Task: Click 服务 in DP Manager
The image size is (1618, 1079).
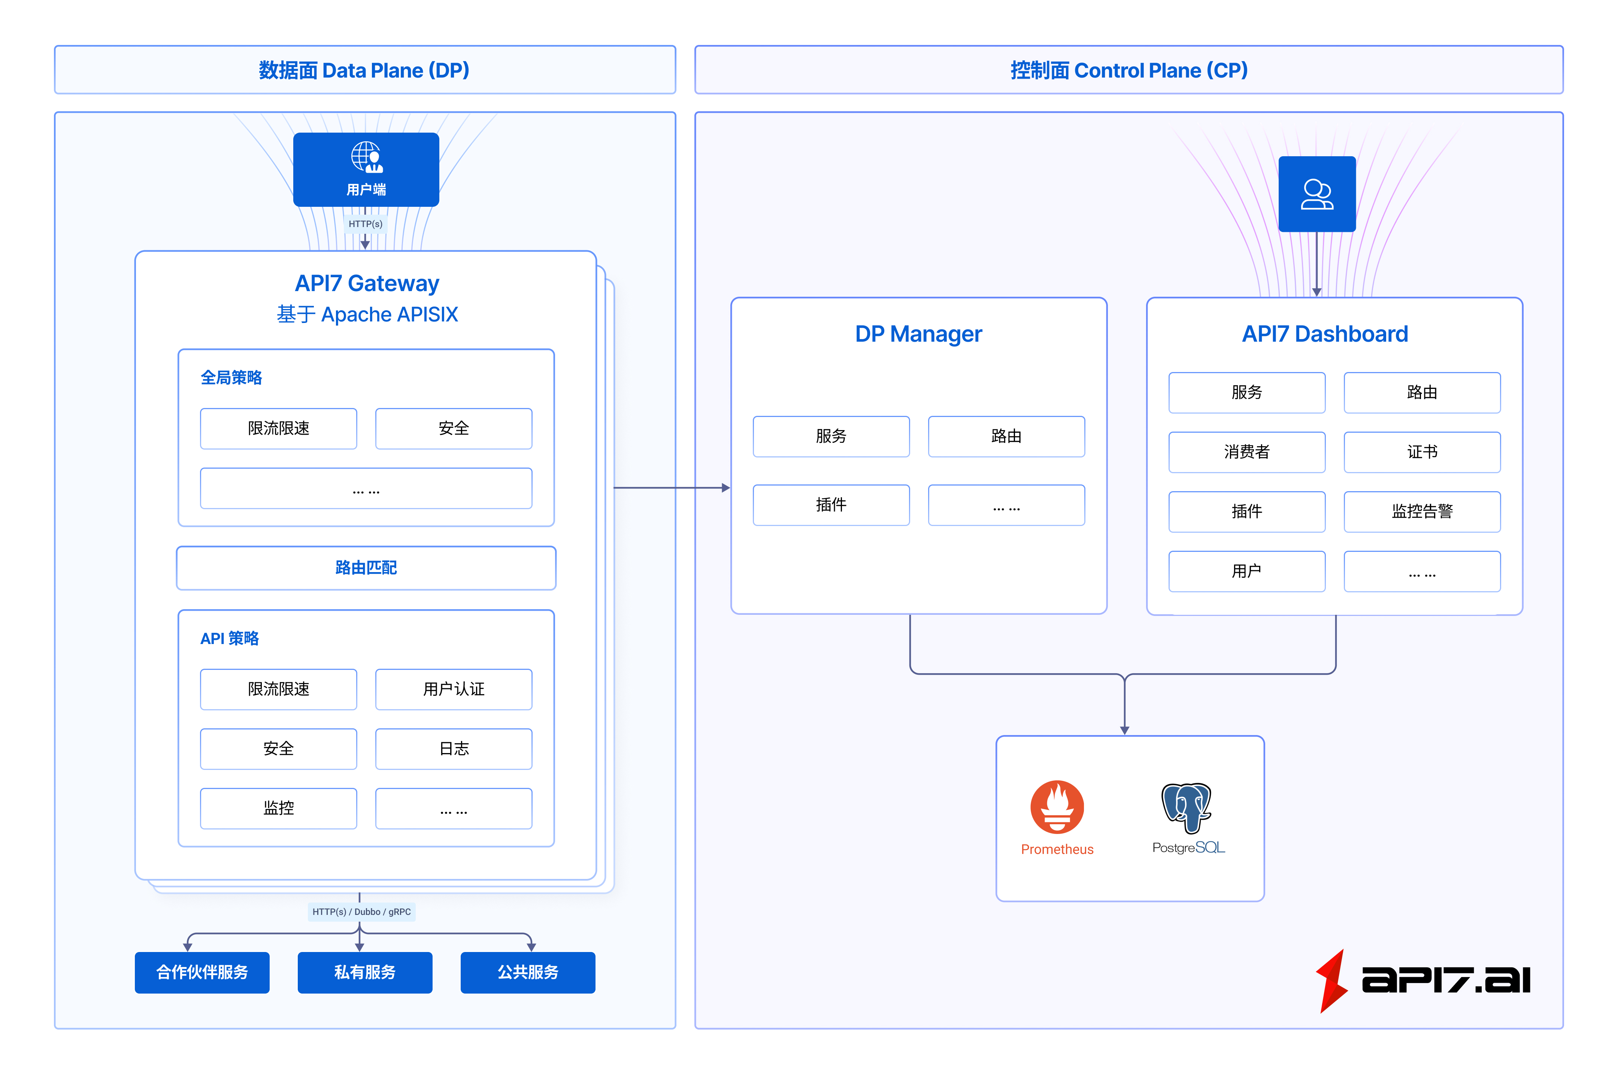Action: pyautogui.click(x=831, y=436)
